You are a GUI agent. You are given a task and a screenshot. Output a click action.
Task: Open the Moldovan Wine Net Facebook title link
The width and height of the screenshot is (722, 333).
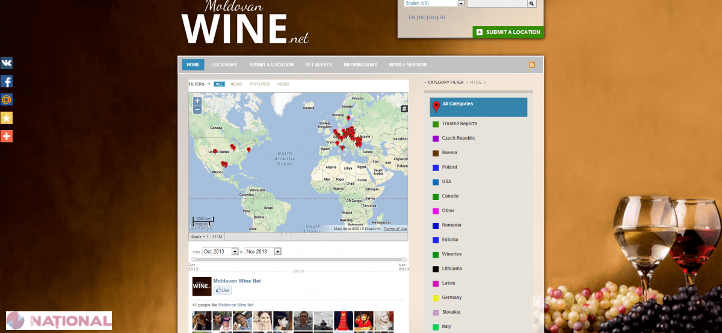coord(237,281)
